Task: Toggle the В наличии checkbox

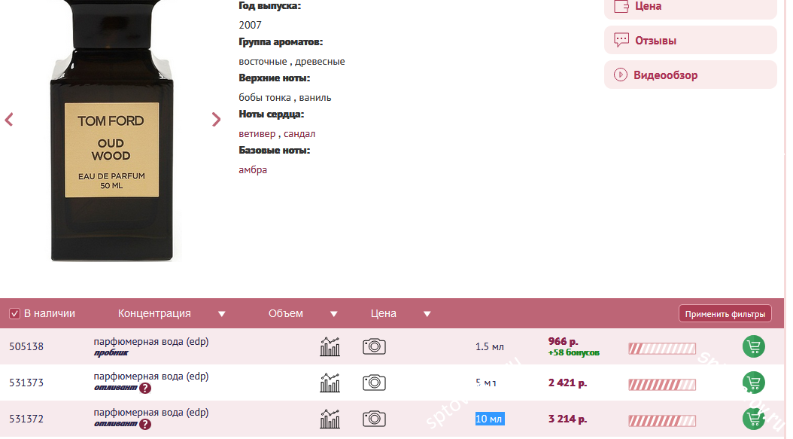Action: coord(14,314)
